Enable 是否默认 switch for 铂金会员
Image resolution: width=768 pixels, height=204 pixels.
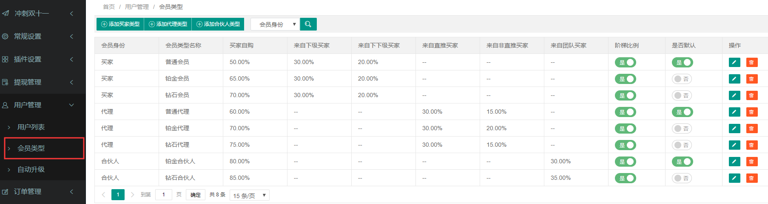point(682,79)
